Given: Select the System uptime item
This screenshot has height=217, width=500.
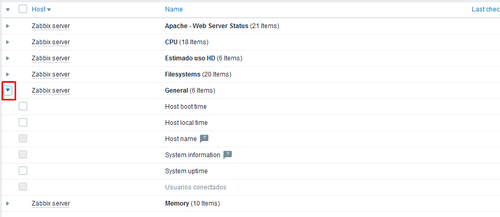Looking at the screenshot, I should (x=186, y=171).
